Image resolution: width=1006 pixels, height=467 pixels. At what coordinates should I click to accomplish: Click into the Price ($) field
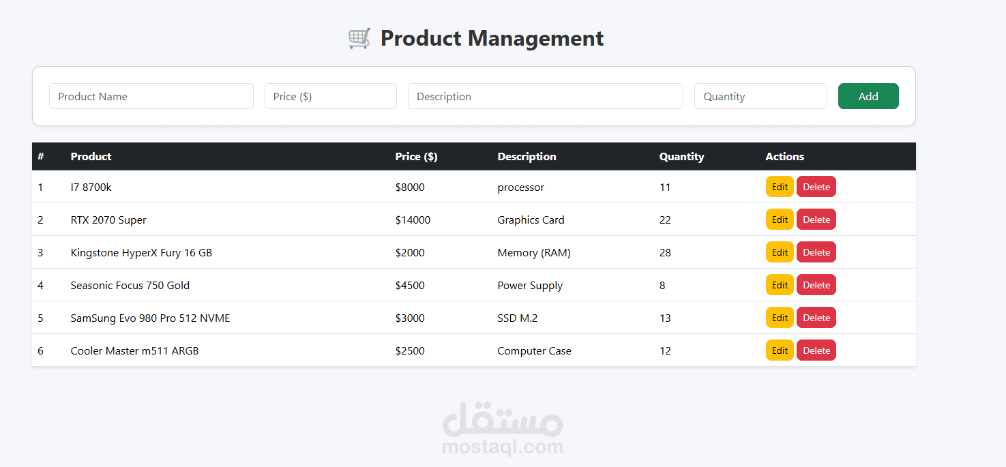tap(331, 96)
